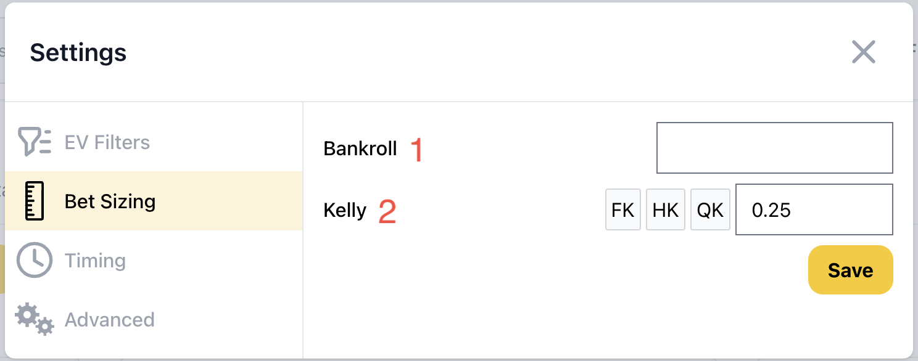Click the red number 1 annotation

(418, 150)
